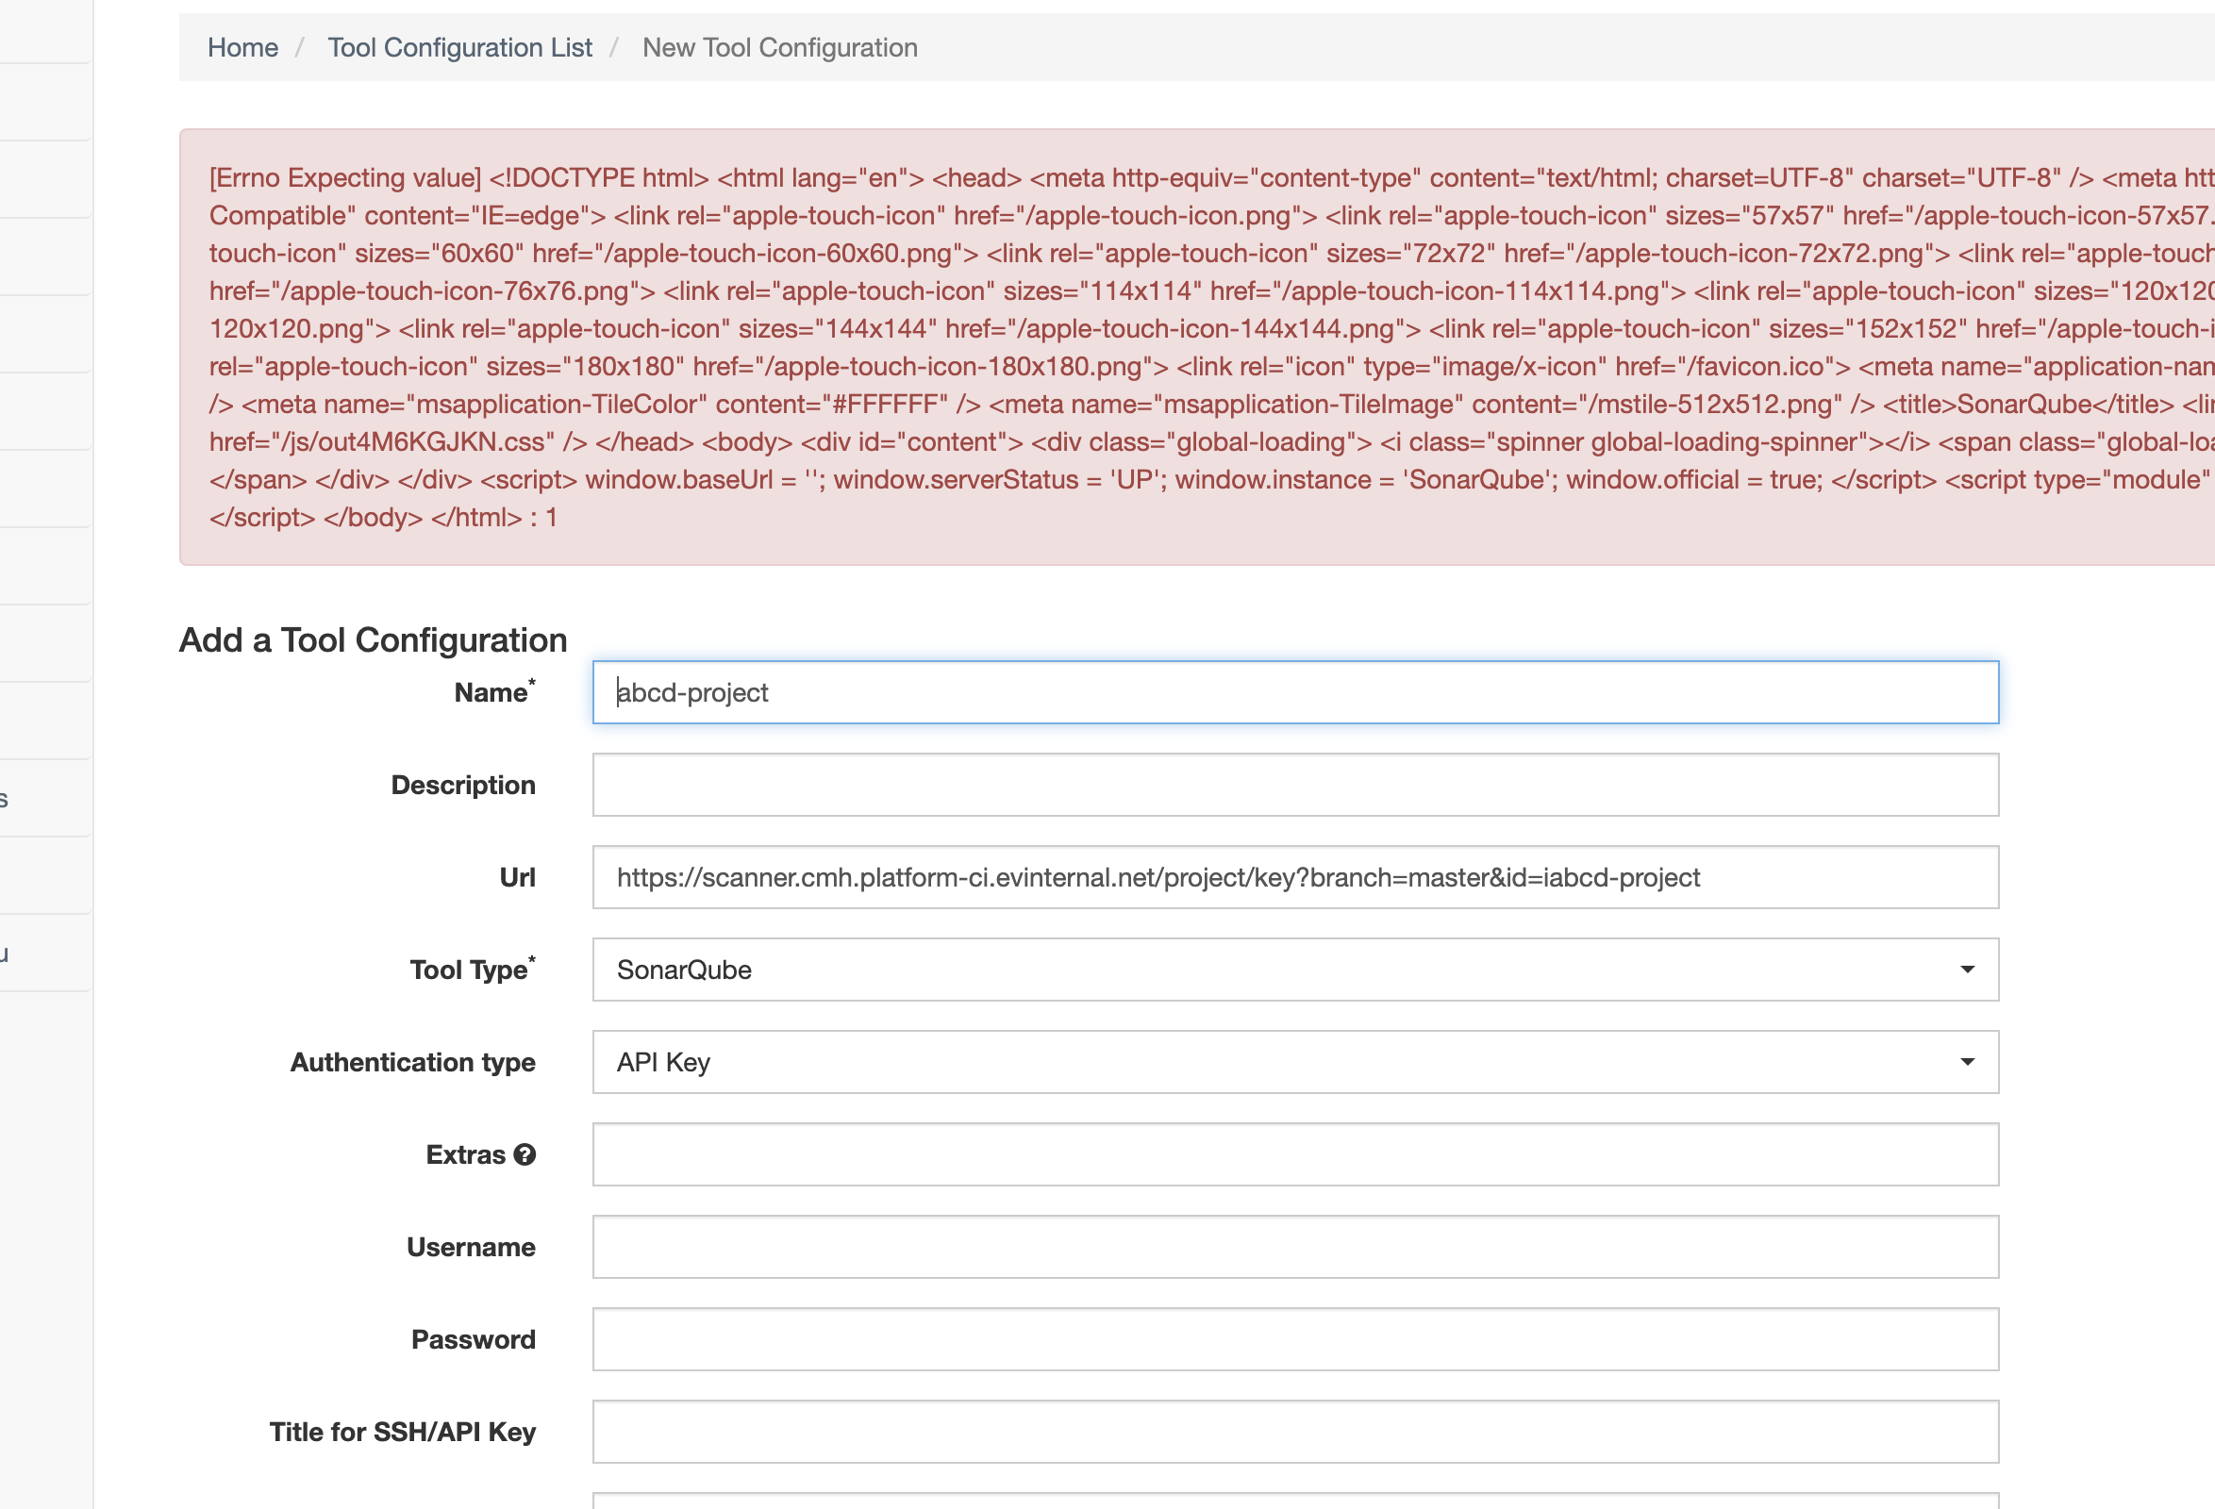Click into the Description field

click(1295, 785)
